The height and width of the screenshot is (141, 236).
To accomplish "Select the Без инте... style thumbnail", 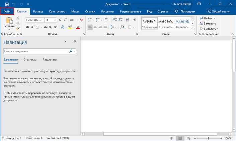I will click(166, 24).
